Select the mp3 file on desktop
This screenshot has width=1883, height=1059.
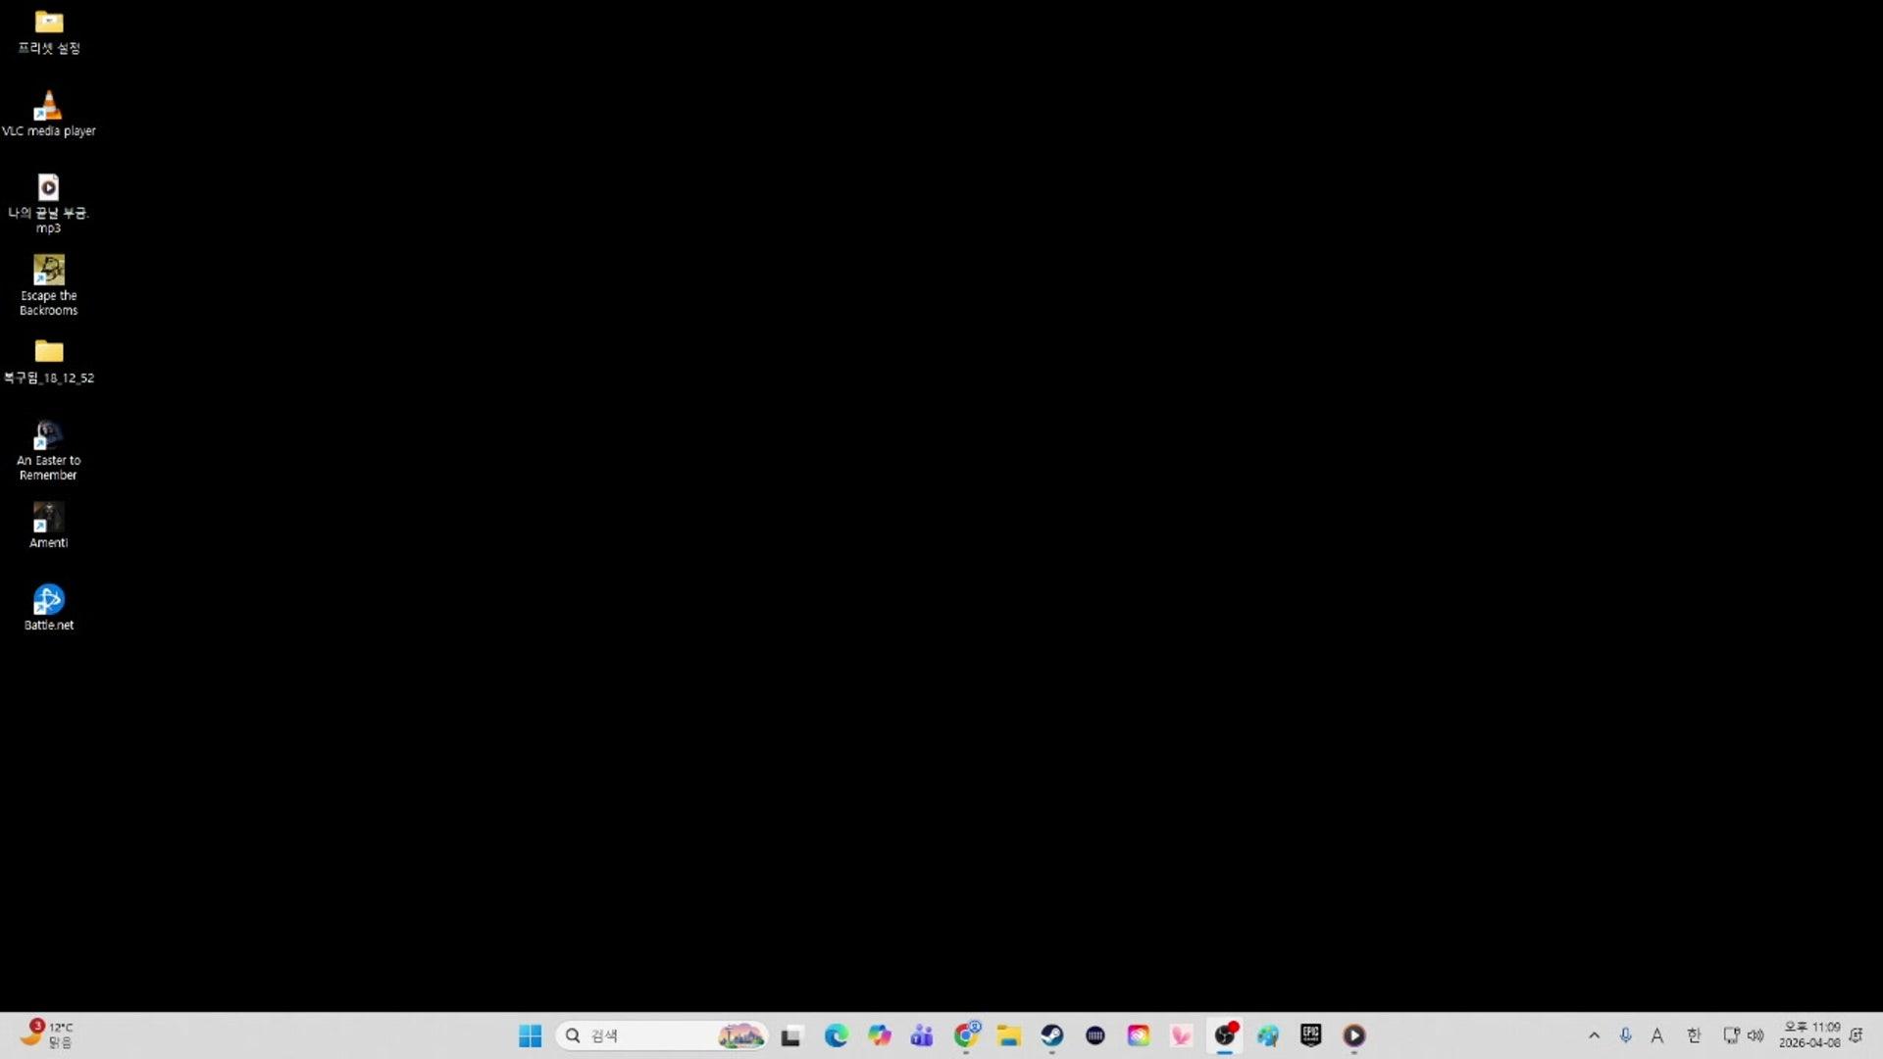(x=48, y=188)
